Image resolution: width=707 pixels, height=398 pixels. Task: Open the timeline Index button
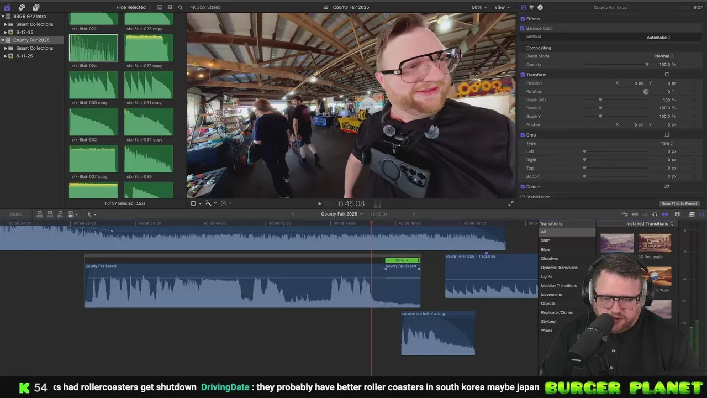point(15,214)
